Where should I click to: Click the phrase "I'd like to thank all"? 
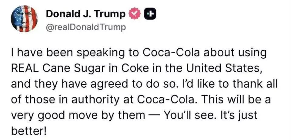[x=225, y=84]
